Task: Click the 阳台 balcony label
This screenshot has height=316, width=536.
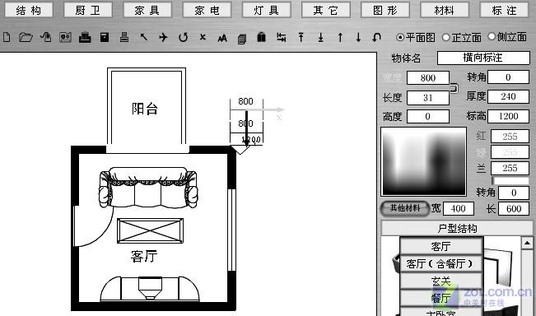Action: [x=145, y=109]
